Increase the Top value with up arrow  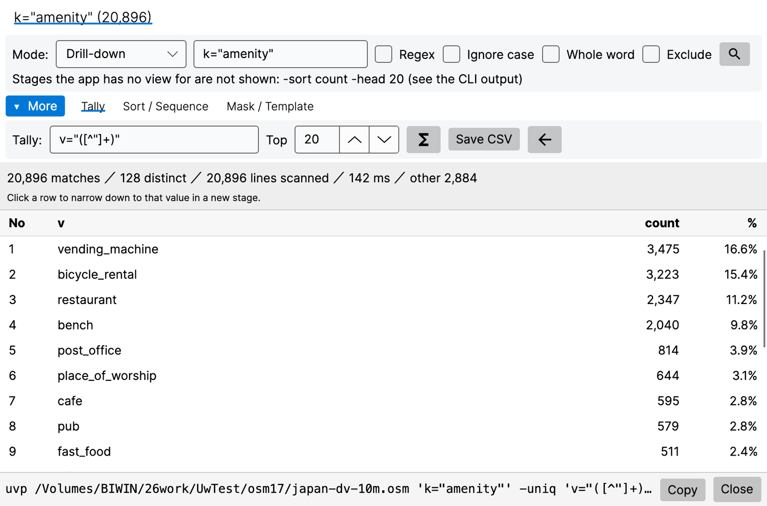(354, 140)
